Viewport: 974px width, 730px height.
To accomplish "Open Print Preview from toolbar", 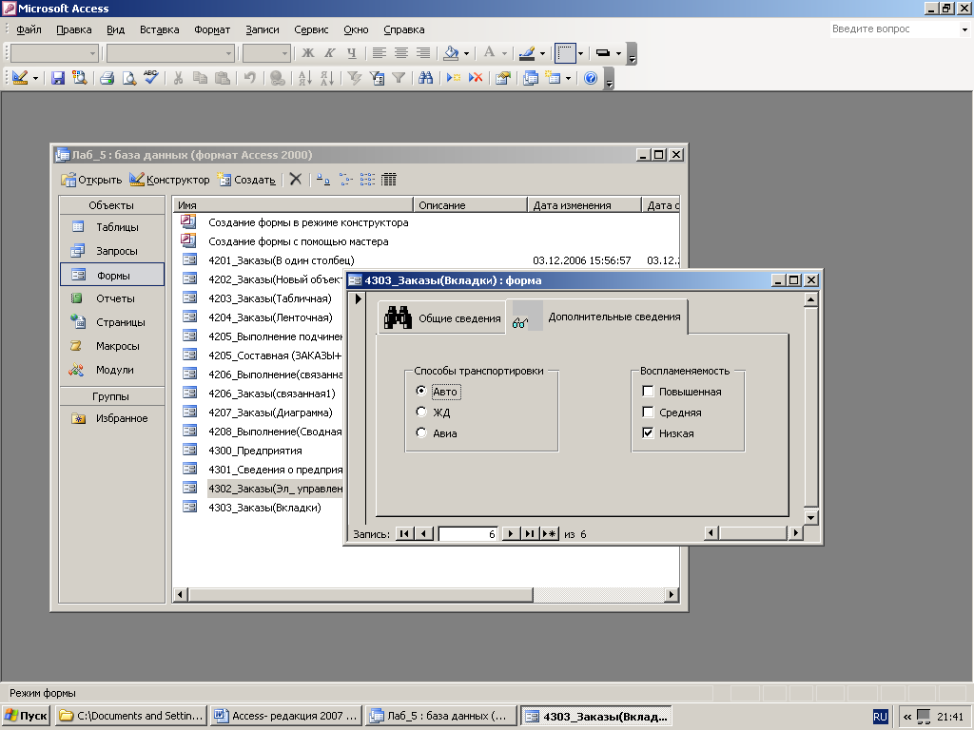I will (128, 78).
